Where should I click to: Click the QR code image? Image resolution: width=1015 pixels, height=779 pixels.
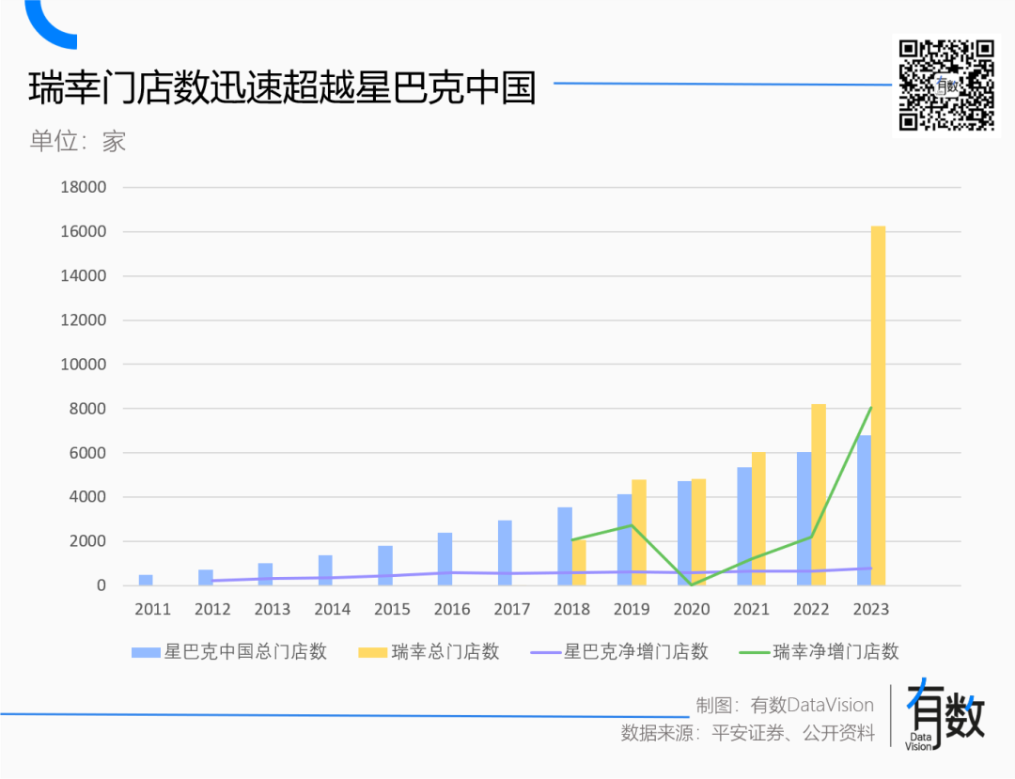(945, 85)
